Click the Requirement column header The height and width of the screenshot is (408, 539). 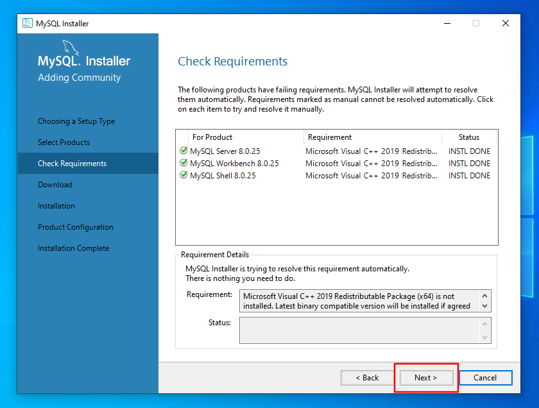point(373,137)
